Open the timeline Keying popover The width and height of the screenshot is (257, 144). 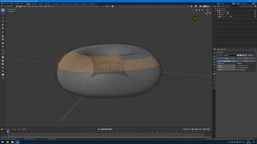(x=14, y=129)
